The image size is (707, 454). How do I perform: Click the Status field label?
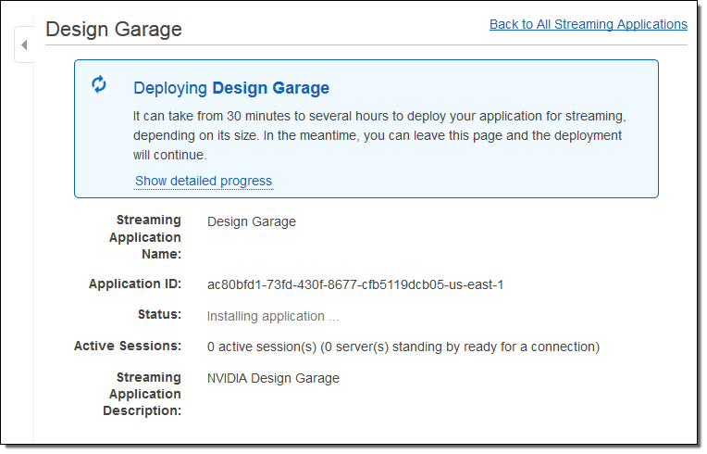tap(159, 315)
